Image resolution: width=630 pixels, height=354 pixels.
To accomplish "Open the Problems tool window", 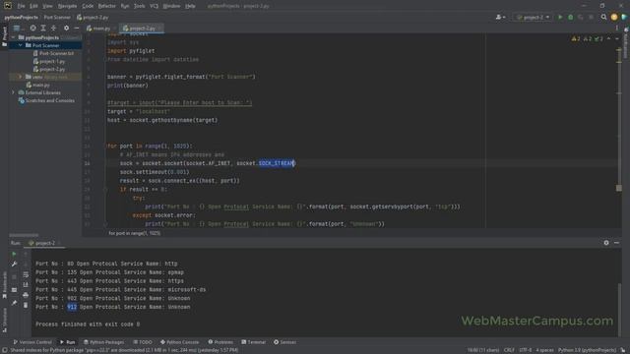I will pyautogui.click(x=220, y=342).
